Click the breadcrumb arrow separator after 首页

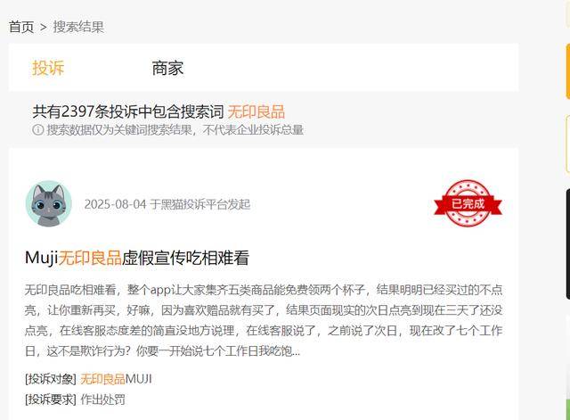[44, 28]
